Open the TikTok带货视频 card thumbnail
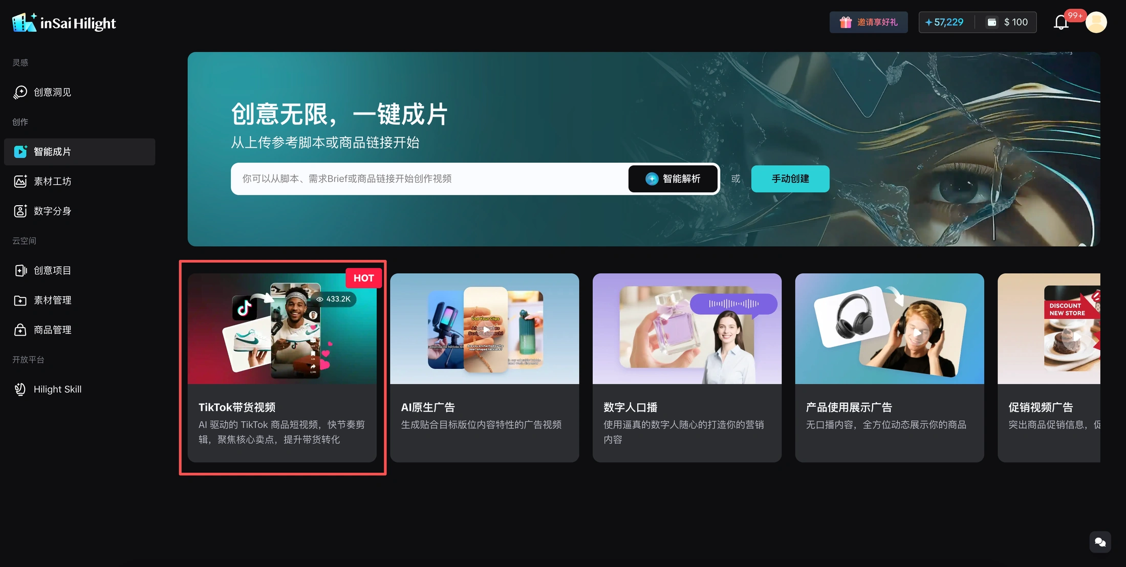This screenshot has height=567, width=1126. click(282, 329)
